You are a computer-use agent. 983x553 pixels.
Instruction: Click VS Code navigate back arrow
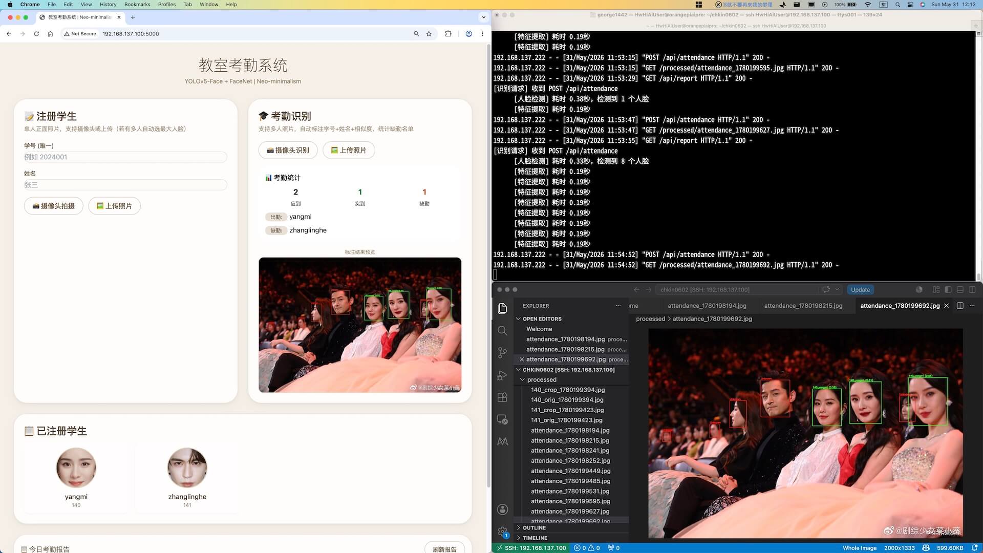pyautogui.click(x=636, y=290)
